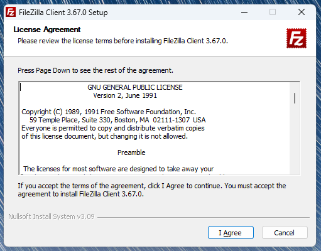Click the scrollbar track below the thumb
The height and width of the screenshot is (251, 321).
295,138
